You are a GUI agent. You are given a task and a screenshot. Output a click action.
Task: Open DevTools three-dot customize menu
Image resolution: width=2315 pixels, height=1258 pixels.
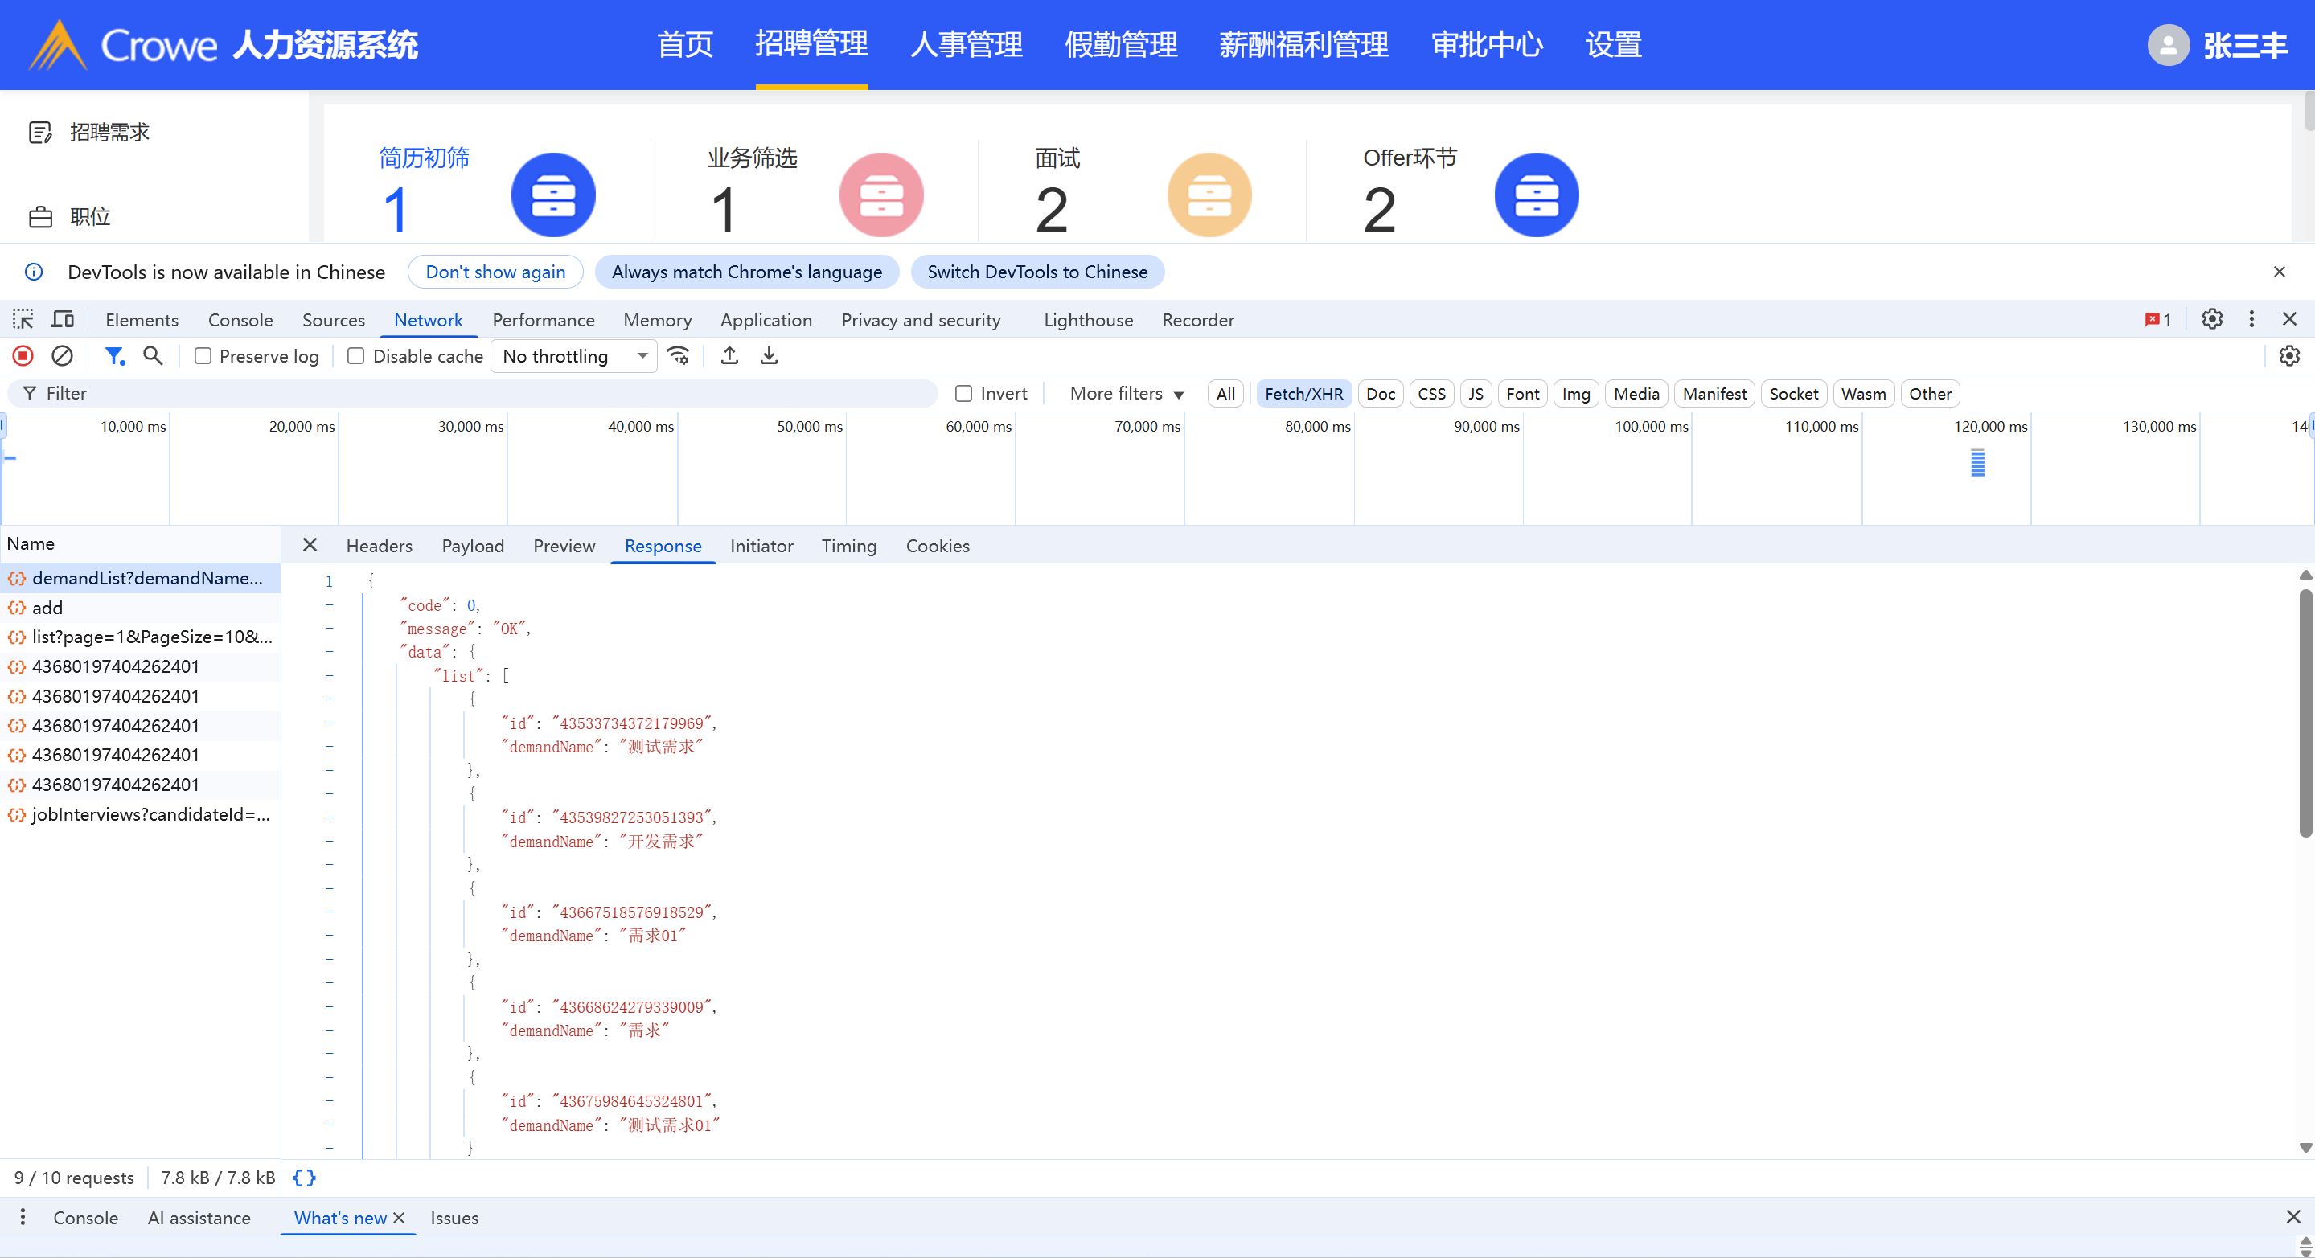2251,319
